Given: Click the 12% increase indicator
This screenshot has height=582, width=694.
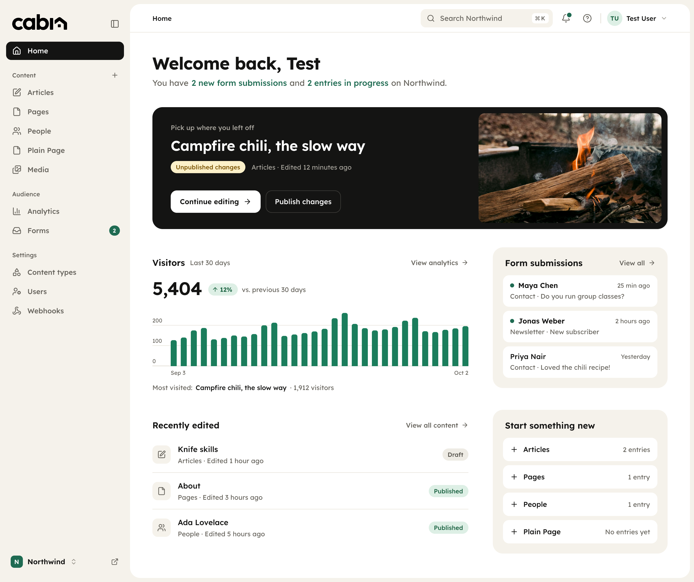Looking at the screenshot, I should tap(223, 290).
